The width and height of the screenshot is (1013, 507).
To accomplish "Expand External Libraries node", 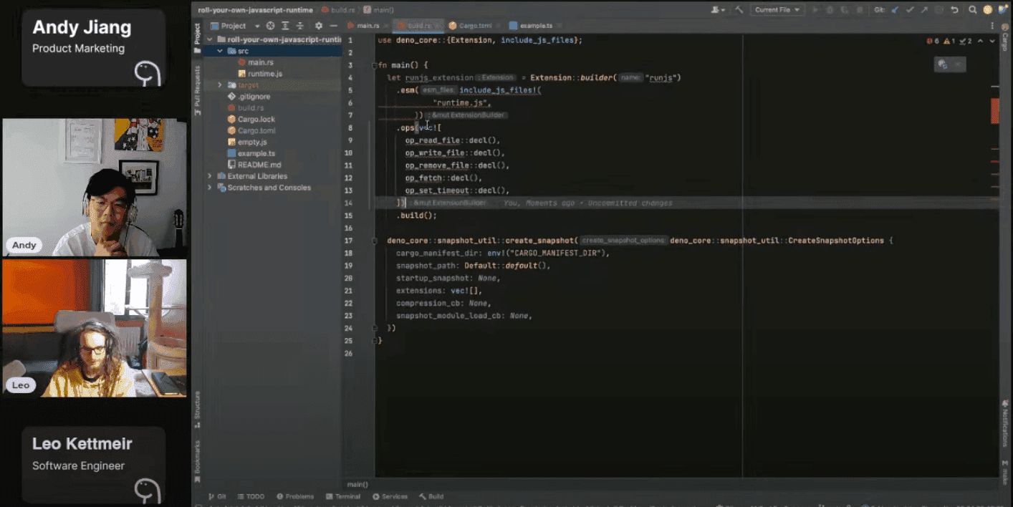I will [x=210, y=176].
